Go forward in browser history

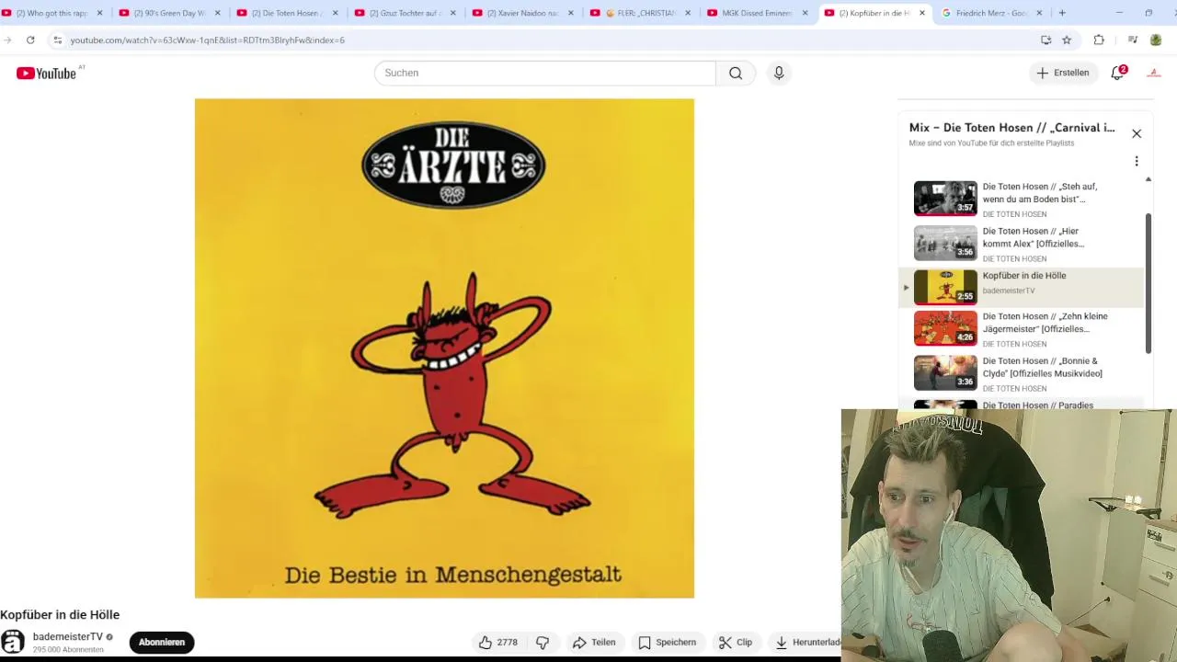[7, 40]
